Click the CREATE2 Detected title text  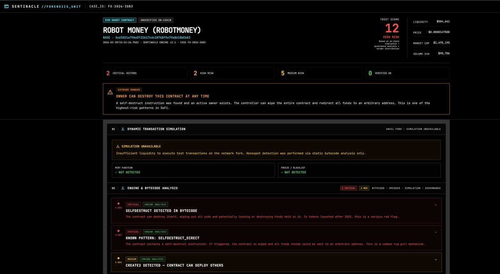(175, 265)
